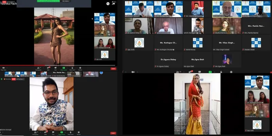Click participants icon in gallery view window toolbar
This screenshot has width=272, height=136.
pos(177,72)
